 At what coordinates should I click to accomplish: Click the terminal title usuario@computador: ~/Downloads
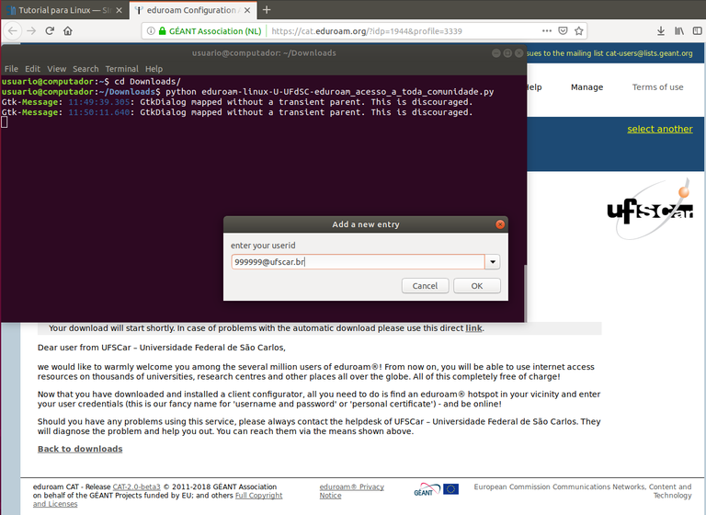[x=264, y=53]
